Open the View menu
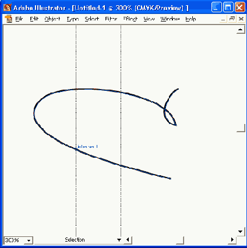This screenshot has height=248, width=247. (x=149, y=19)
